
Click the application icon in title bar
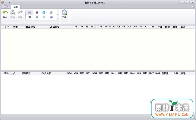point(2,2)
